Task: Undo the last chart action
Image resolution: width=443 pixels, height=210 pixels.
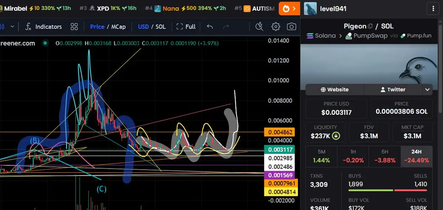Action: tap(210, 27)
